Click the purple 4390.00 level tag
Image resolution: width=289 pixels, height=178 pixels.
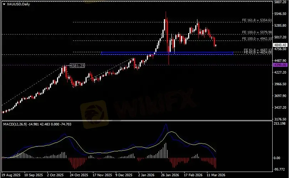coord(280,65)
